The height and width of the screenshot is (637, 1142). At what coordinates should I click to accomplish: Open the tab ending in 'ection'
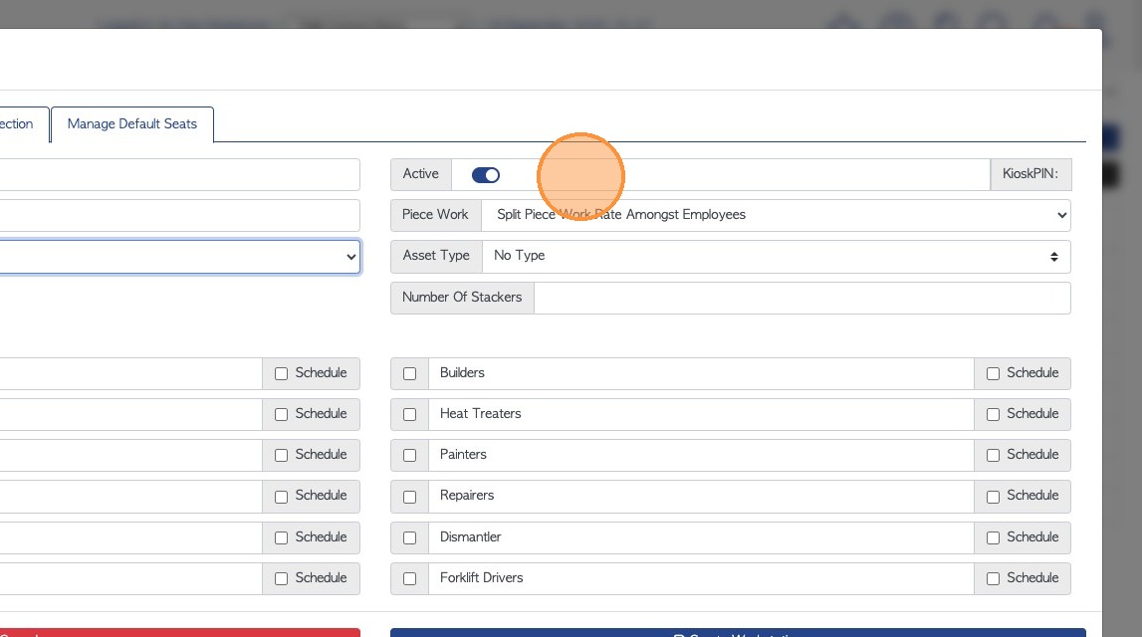[x=22, y=124]
